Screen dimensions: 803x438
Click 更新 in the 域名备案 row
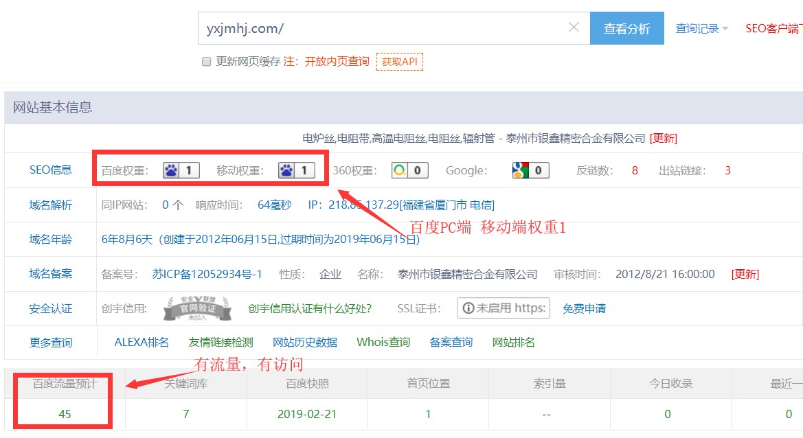pos(745,274)
